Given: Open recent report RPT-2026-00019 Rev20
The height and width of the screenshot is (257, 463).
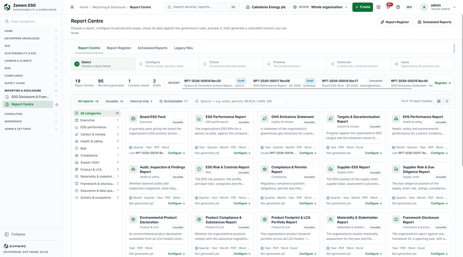Looking at the screenshot, I should 215,83.
